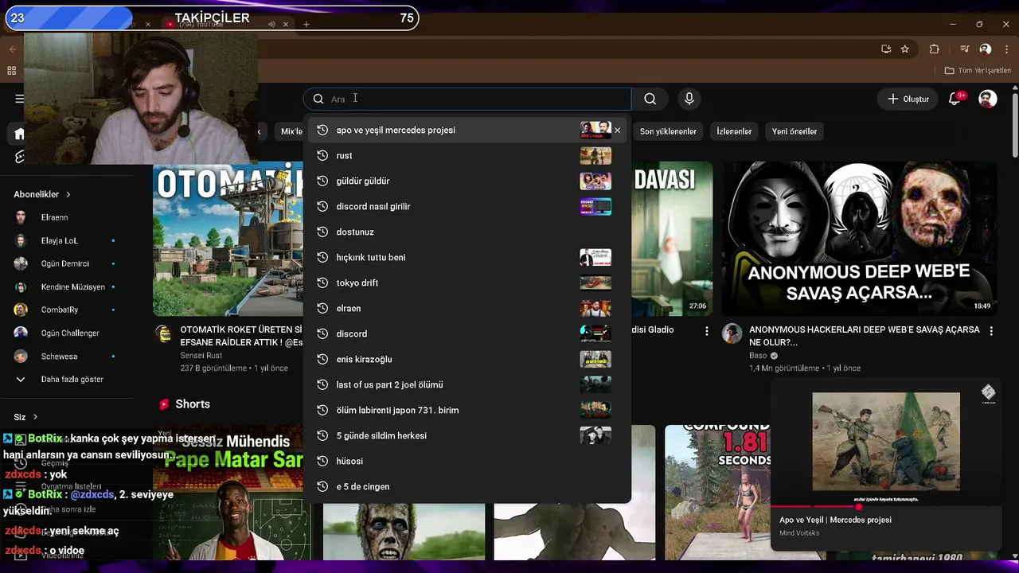Choose 'last of us part 2 joel ölümü'

tap(467, 385)
